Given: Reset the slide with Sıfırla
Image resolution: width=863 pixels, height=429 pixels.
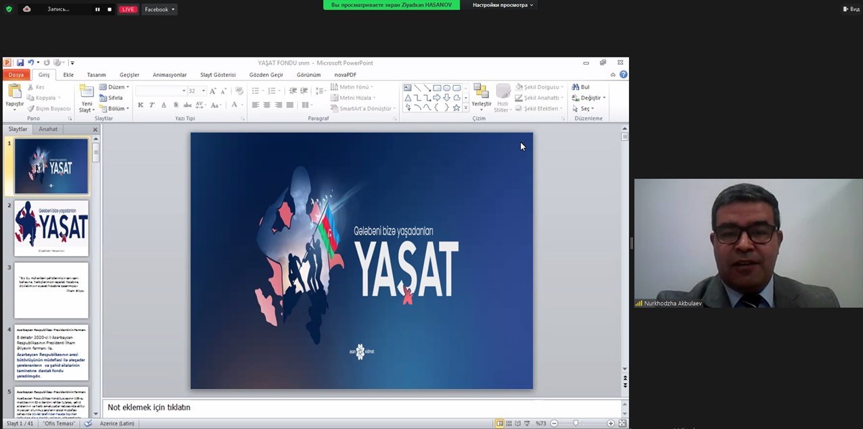Looking at the screenshot, I should click(x=112, y=98).
